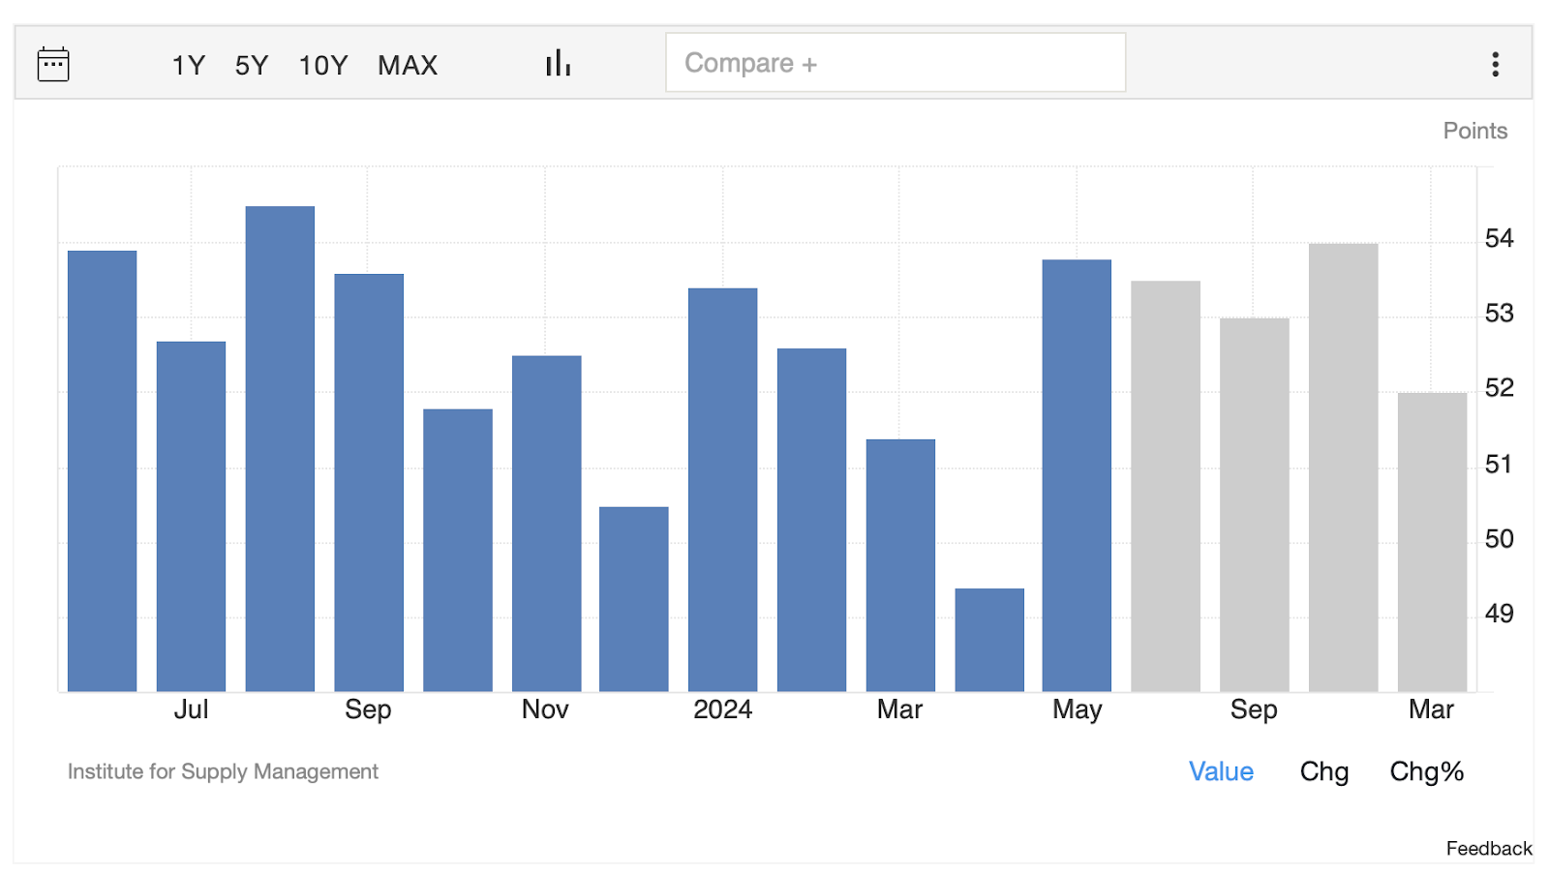Click the gray forecast bar above last Sep

1254,504
